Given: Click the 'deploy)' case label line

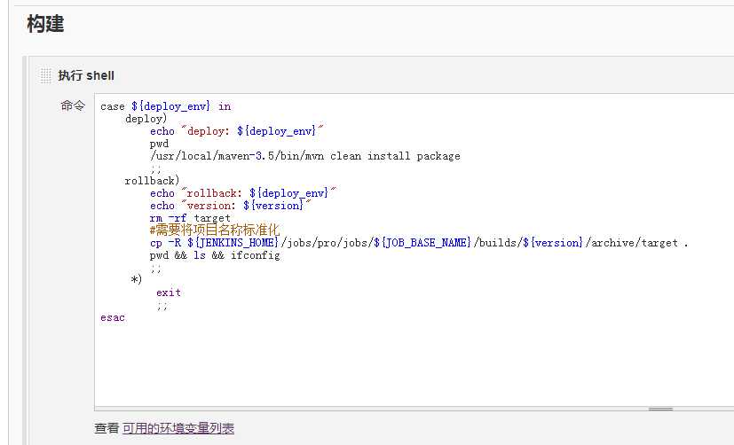Looking at the screenshot, I should pyautogui.click(x=146, y=119).
